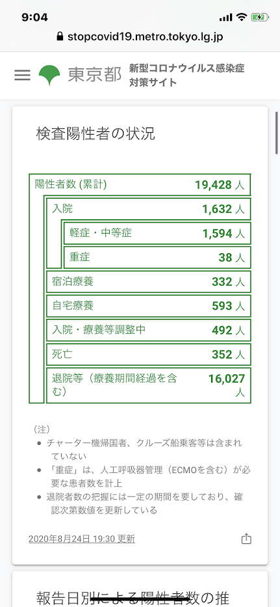Select the 入院 1,632人 row

tap(149, 209)
